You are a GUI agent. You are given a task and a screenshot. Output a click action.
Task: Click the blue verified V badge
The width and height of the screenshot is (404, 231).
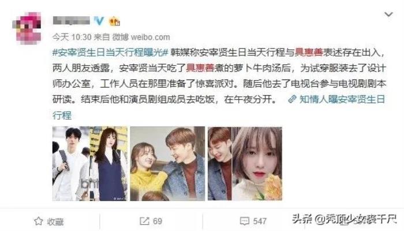tap(99, 21)
